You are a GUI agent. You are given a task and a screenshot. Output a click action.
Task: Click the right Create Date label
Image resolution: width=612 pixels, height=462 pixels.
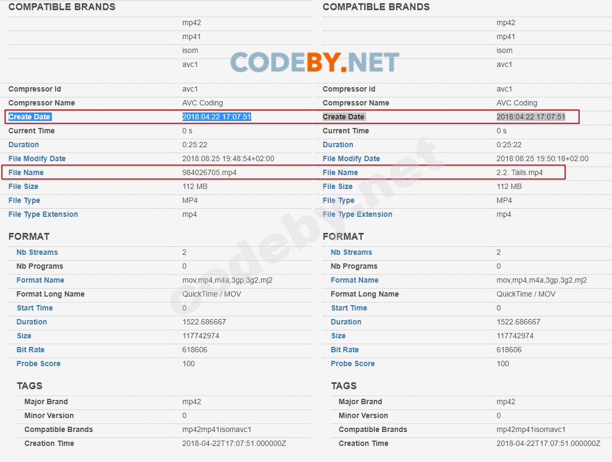coord(343,117)
